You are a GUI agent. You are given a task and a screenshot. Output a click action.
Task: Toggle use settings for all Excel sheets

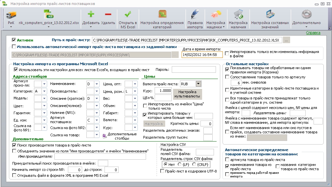pos(16,69)
